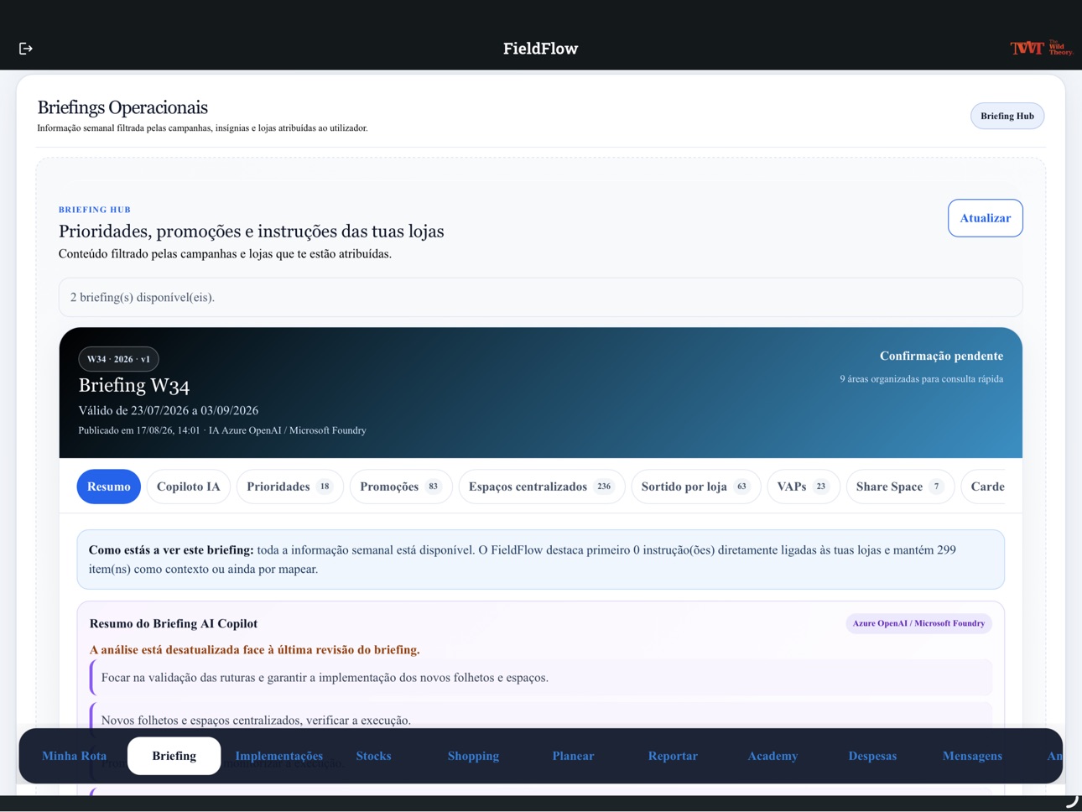Navigate to Despesas
1082x812 pixels.
(872, 756)
